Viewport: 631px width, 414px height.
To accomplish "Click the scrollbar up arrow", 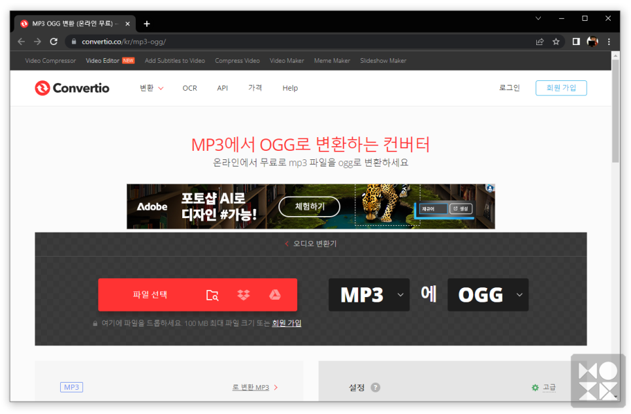I will pos(615,55).
